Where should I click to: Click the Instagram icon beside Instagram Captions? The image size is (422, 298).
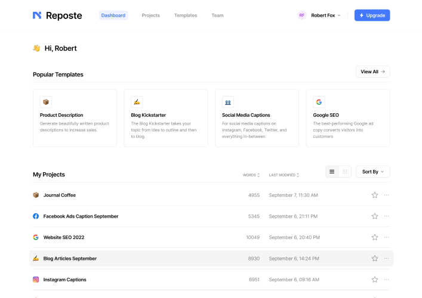coord(36,280)
